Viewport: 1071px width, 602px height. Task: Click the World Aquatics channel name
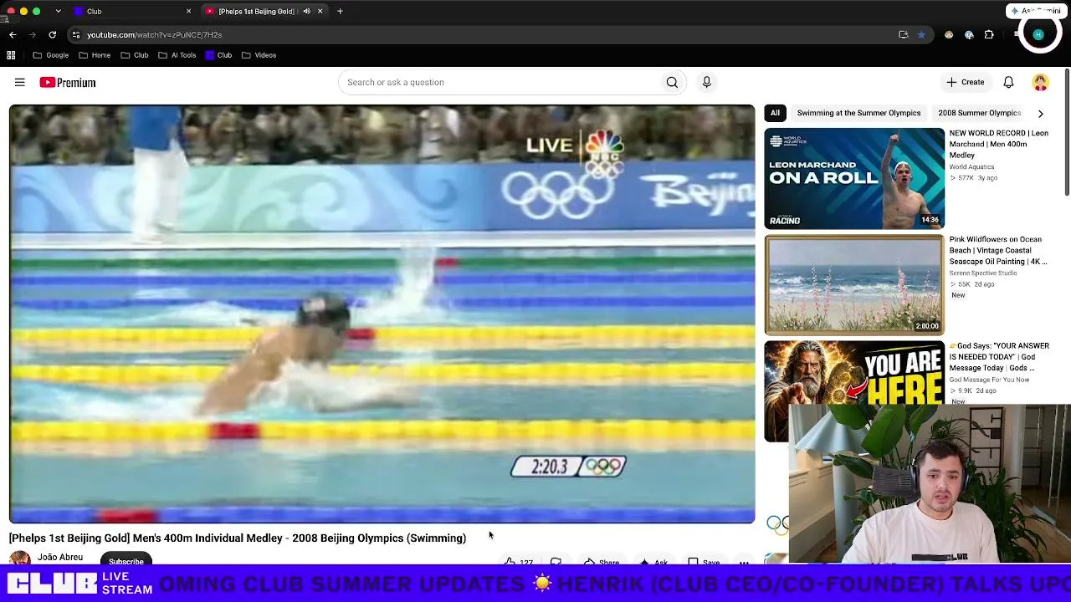click(x=971, y=167)
